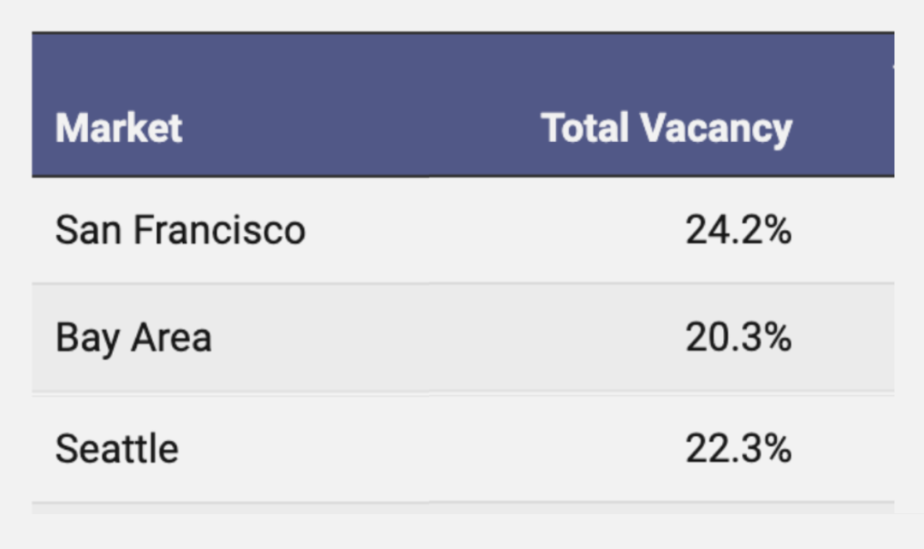The image size is (924, 549).
Task: Select the Bay Area market cell
Action: [x=133, y=338]
